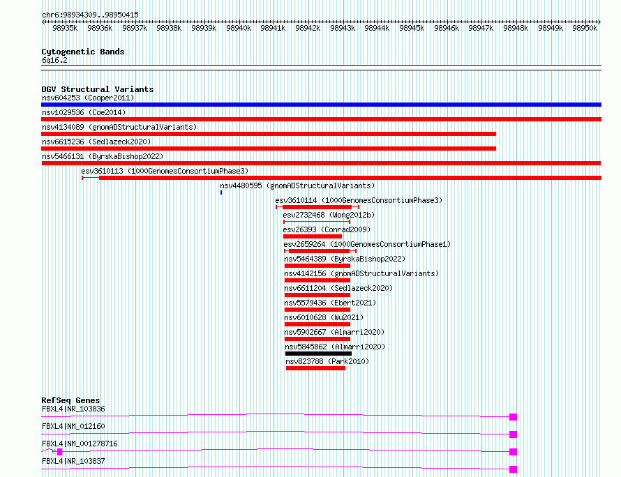Click the right-end exon box of FBXL4|NM_001278716

tap(514, 452)
